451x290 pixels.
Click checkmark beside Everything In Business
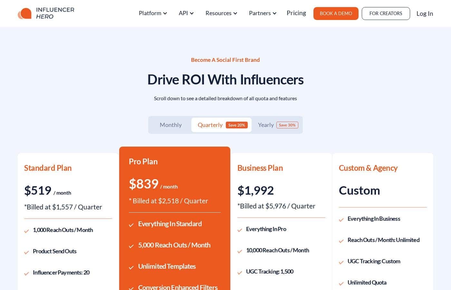(341, 220)
